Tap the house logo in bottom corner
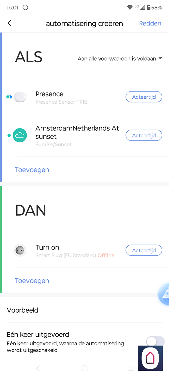This screenshot has height=377, width=169. (x=150, y=358)
